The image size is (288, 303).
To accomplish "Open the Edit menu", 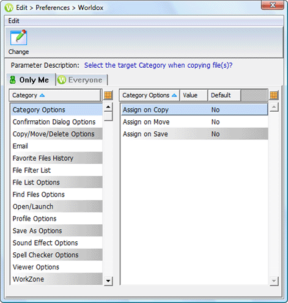I will click(14, 21).
